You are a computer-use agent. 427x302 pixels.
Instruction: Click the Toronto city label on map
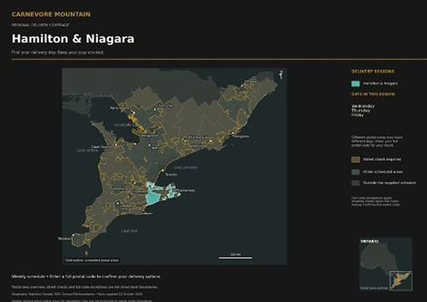click(171, 175)
